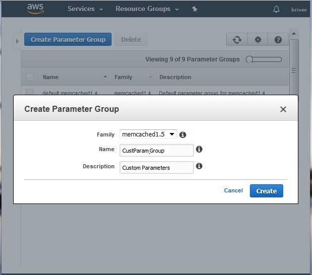Expand the left side panel arrow
This screenshot has height=275, width=312.
click(x=17, y=41)
